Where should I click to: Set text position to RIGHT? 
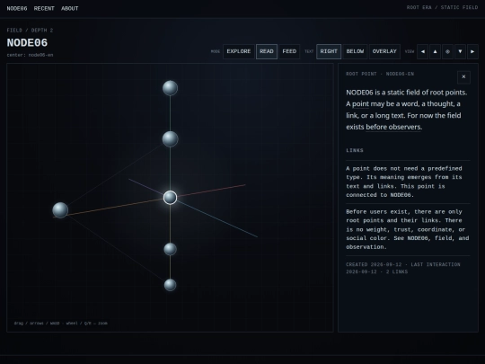[x=329, y=52]
